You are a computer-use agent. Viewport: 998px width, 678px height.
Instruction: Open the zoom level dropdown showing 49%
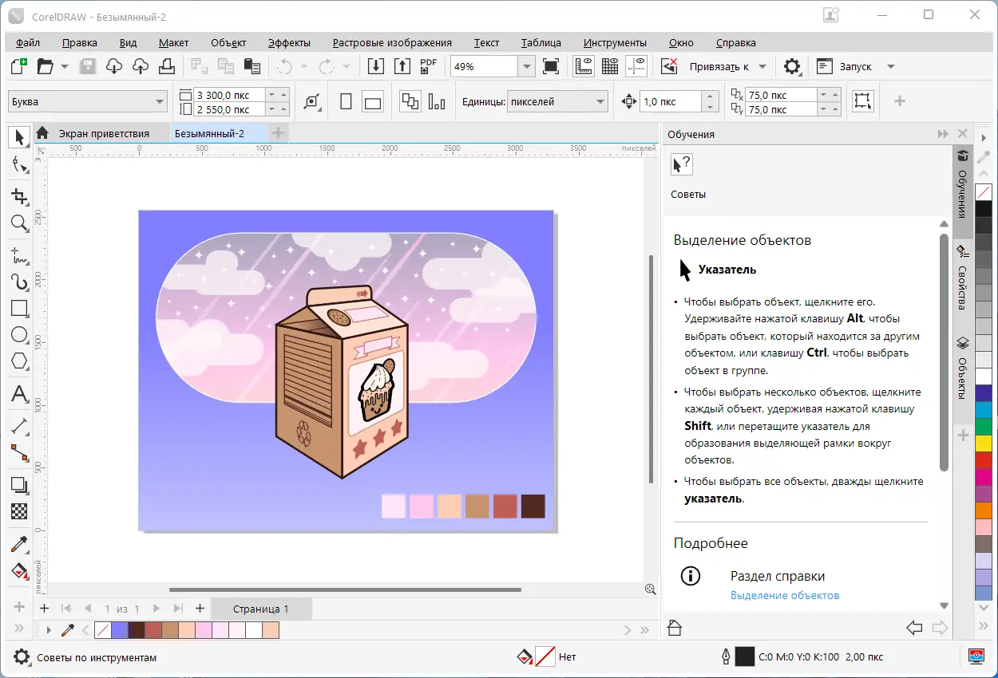tap(525, 66)
